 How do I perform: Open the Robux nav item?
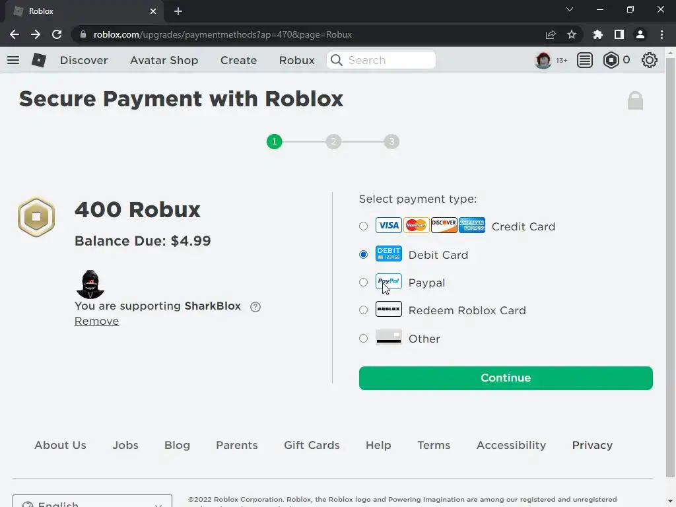point(296,60)
